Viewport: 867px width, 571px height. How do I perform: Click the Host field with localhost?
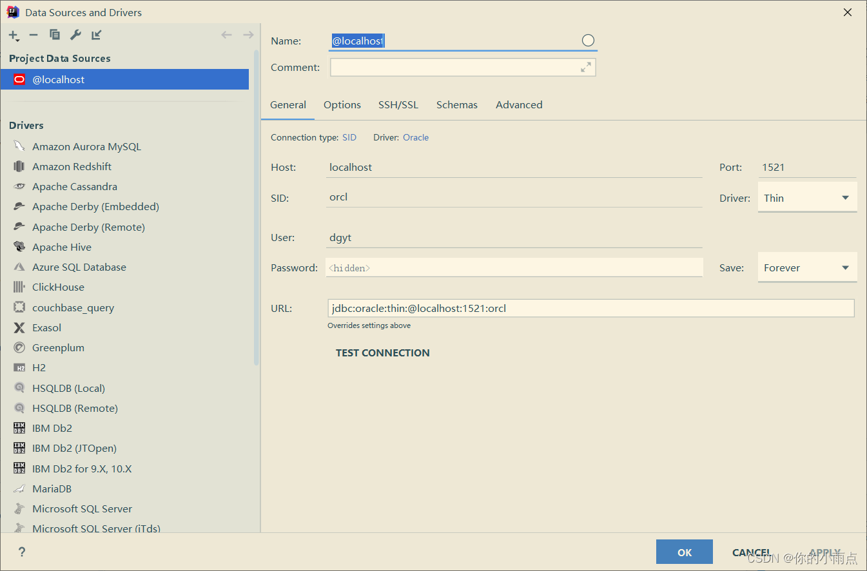tap(514, 167)
